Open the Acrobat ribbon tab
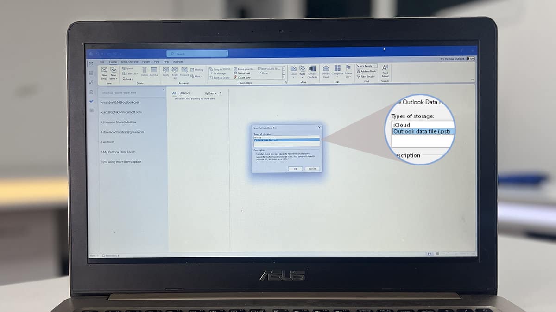The image size is (556, 312). pyautogui.click(x=177, y=61)
